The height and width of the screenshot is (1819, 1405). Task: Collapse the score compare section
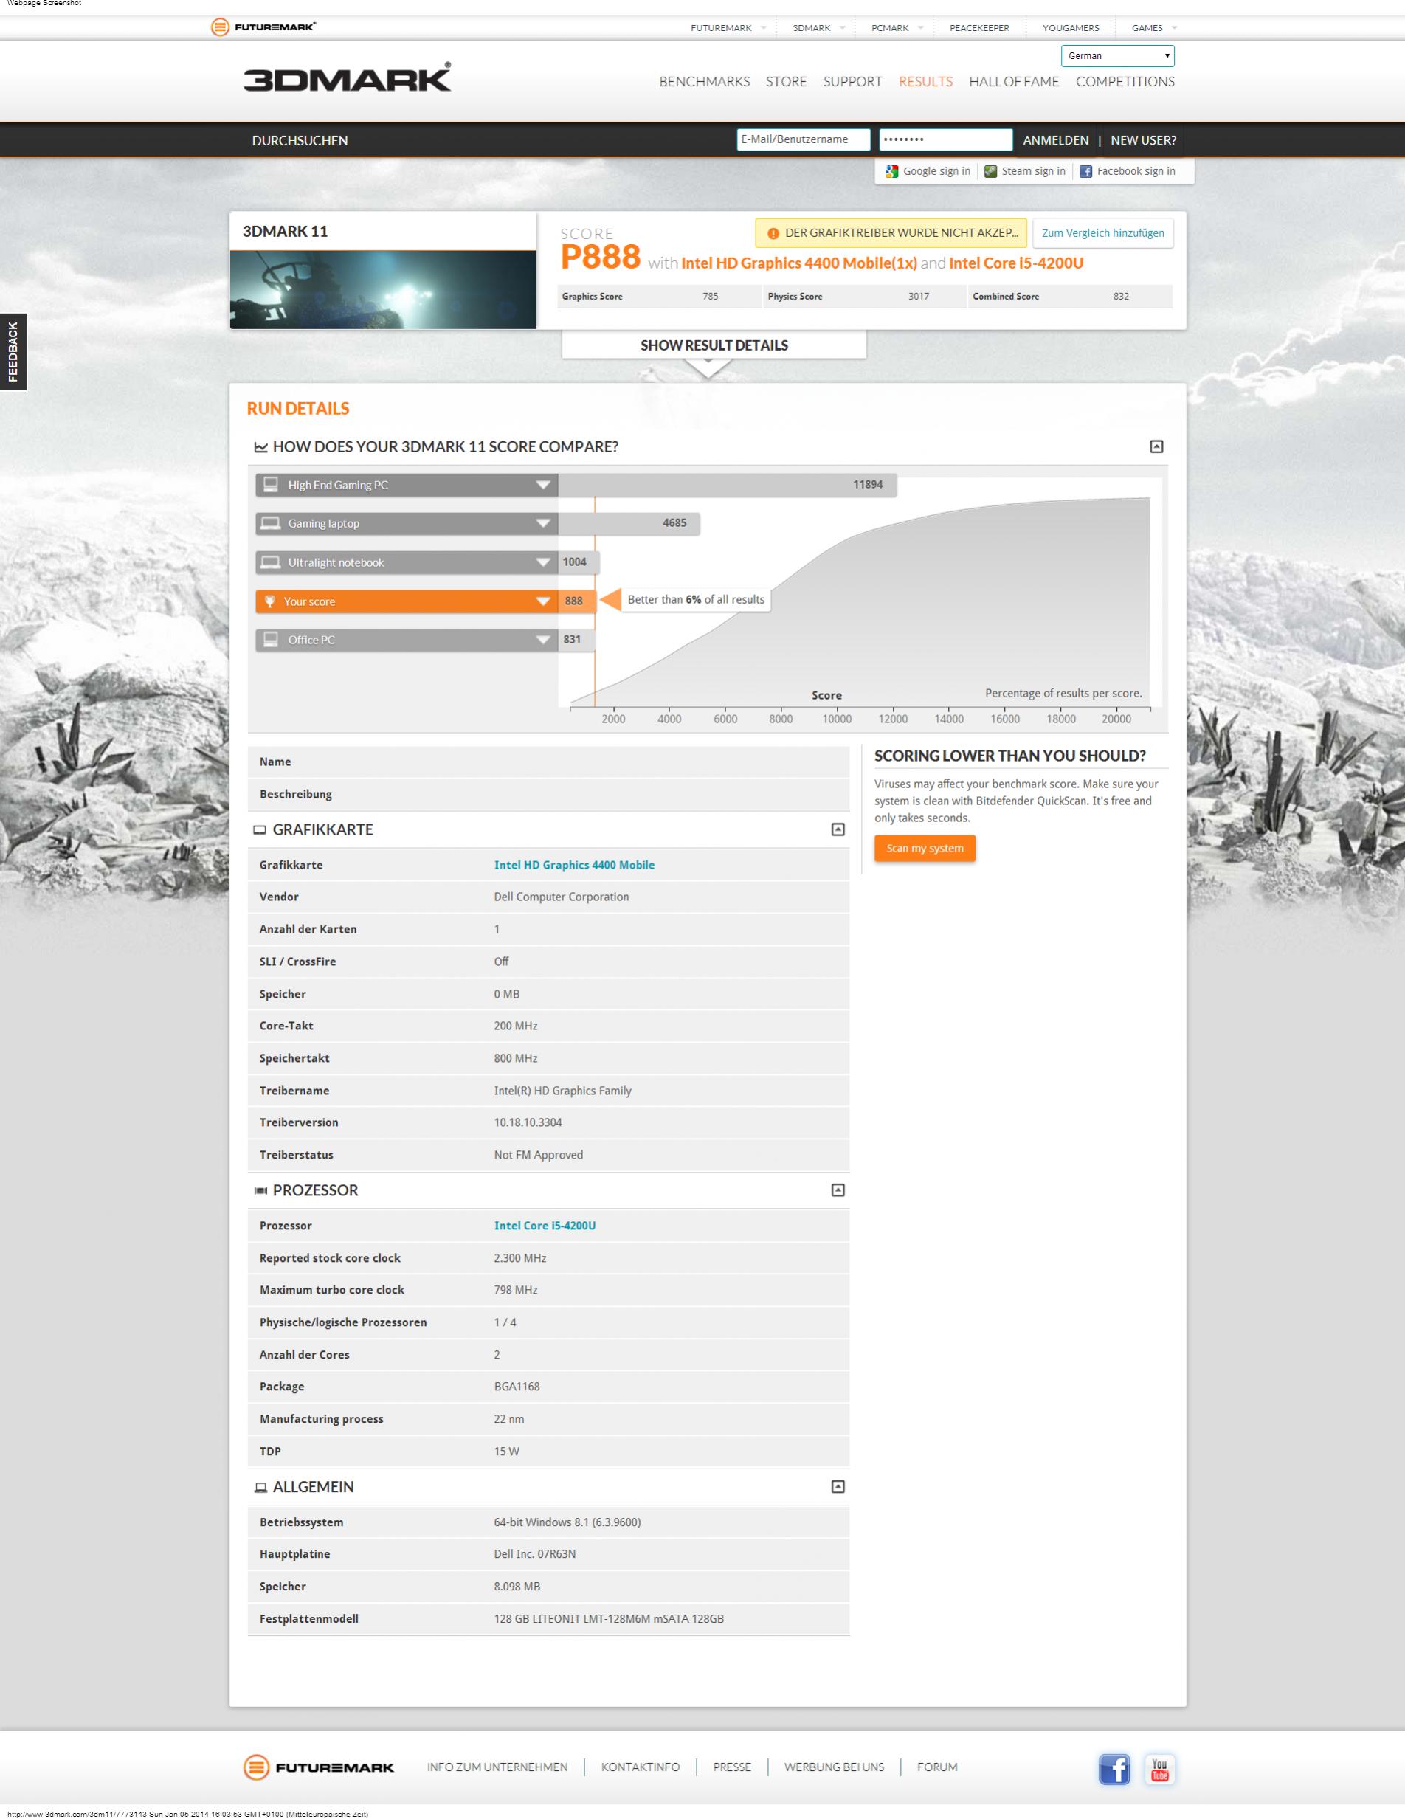[x=1156, y=446]
